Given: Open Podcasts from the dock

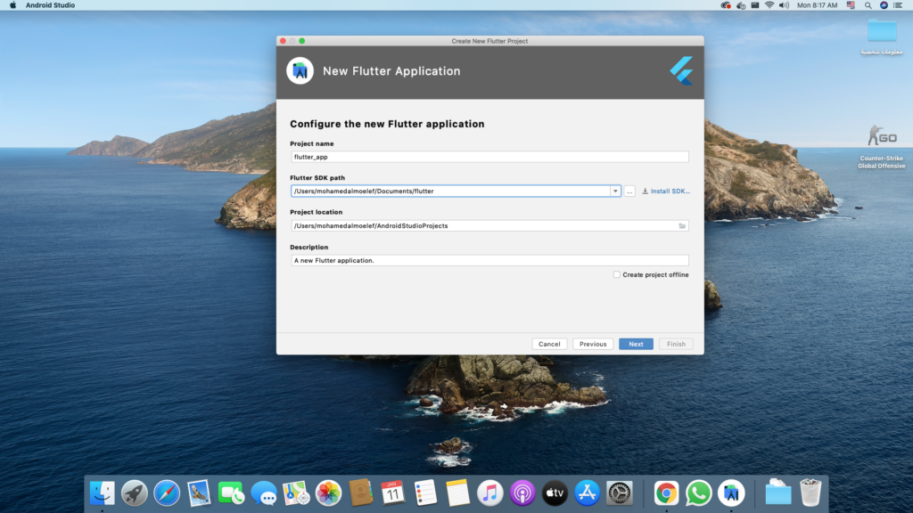Looking at the screenshot, I should (522, 493).
